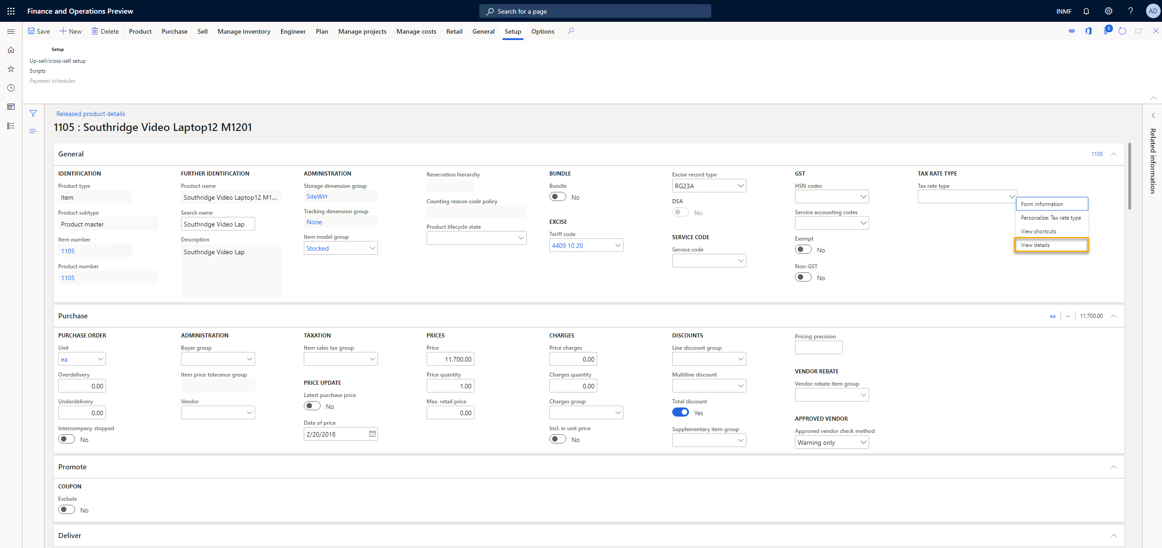This screenshot has height=548, width=1162.
Task: Click the Search for a page box
Action: click(x=595, y=11)
